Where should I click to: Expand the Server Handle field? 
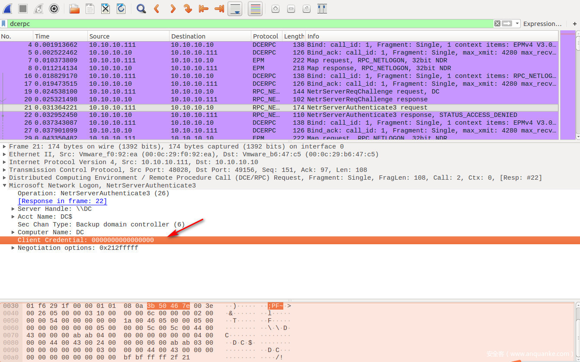(x=13, y=209)
